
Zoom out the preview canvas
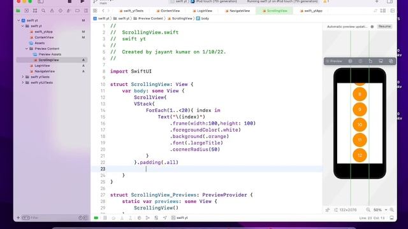tap(368, 210)
